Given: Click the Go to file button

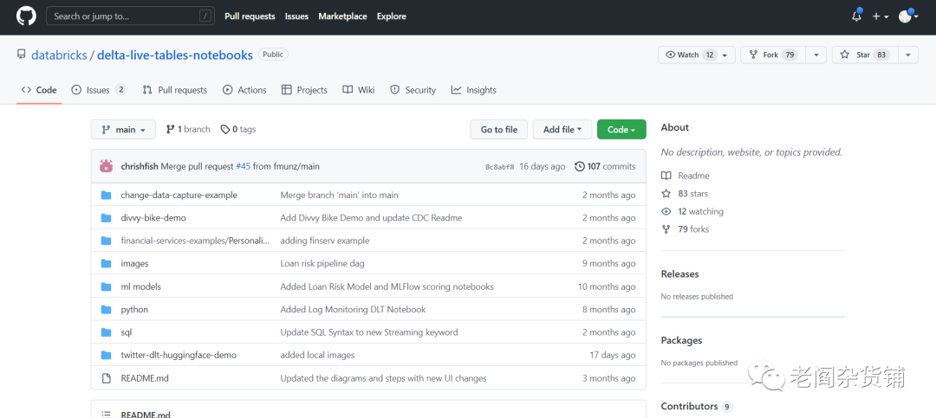Looking at the screenshot, I should tap(499, 130).
